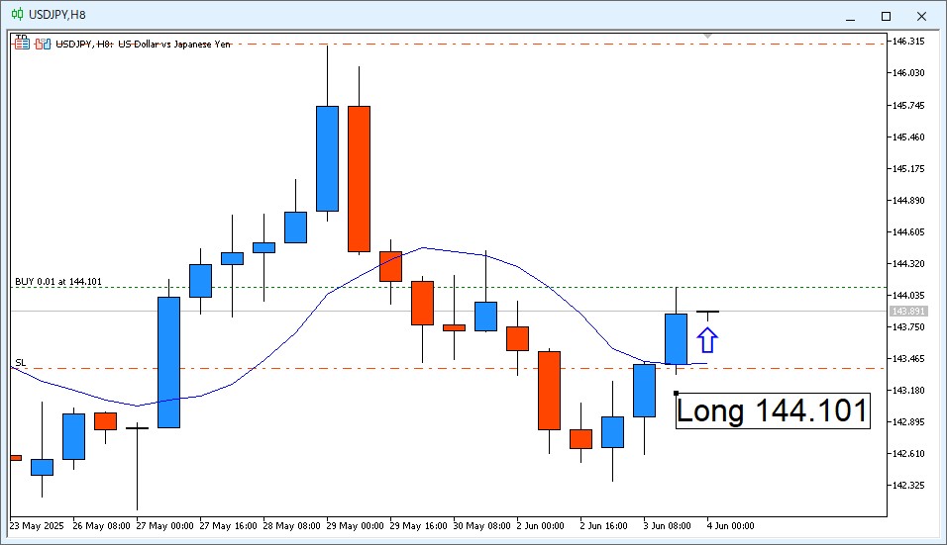Click the chart shift triangle marker
Image resolution: width=947 pixels, height=545 pixels.
click(x=707, y=37)
